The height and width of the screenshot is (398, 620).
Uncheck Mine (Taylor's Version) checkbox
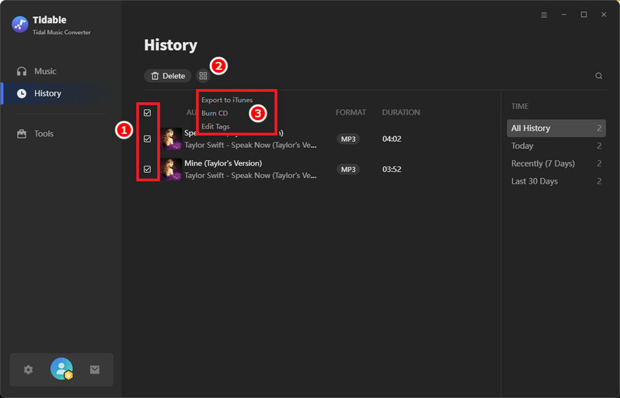click(x=147, y=169)
